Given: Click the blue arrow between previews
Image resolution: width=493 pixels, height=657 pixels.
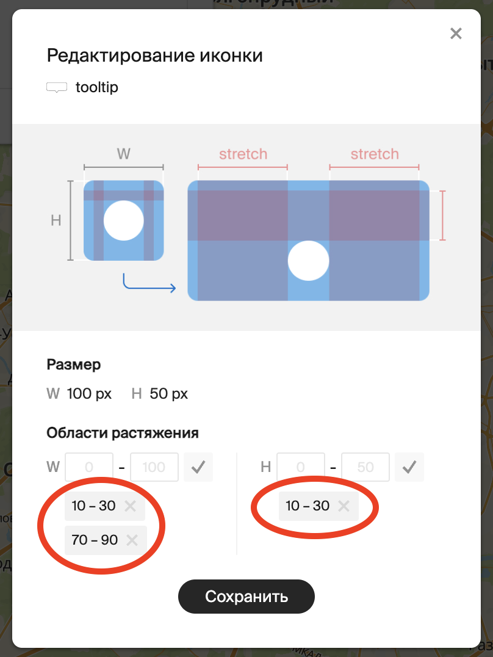Looking at the screenshot, I should (149, 283).
